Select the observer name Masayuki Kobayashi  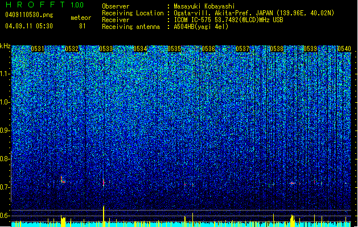point(204,6)
